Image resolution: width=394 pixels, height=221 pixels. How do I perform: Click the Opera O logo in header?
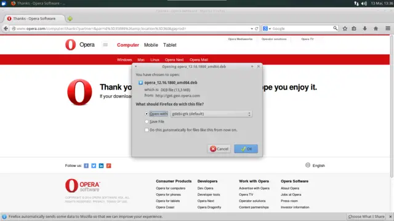[x=70, y=45]
